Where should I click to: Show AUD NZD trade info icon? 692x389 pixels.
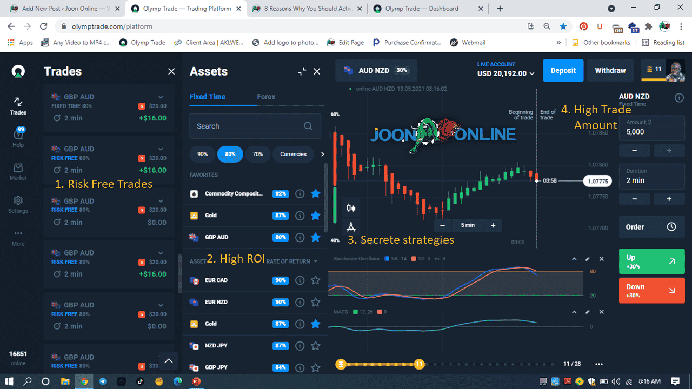pyautogui.click(x=680, y=98)
